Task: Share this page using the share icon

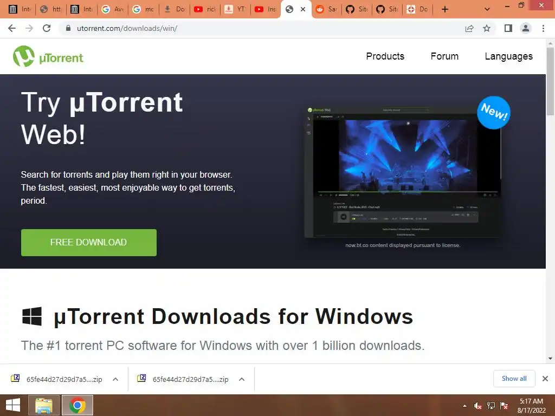Action: pyautogui.click(x=469, y=28)
